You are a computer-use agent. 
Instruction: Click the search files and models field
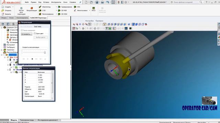(x=185, y=2)
